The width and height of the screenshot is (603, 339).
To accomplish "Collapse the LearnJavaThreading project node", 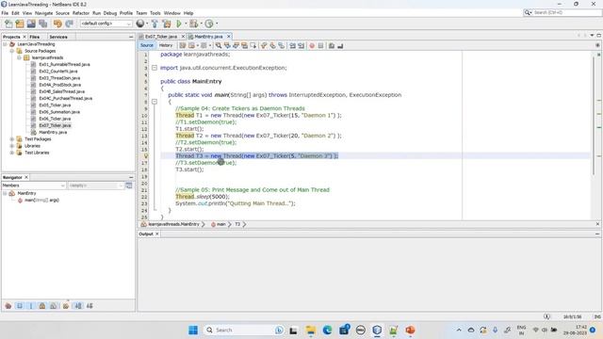I will pos(5,44).
